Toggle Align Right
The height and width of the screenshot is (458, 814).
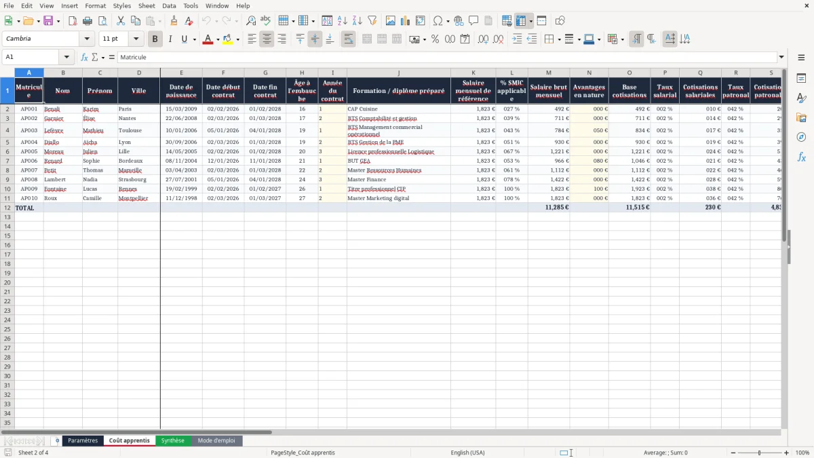[x=282, y=39]
